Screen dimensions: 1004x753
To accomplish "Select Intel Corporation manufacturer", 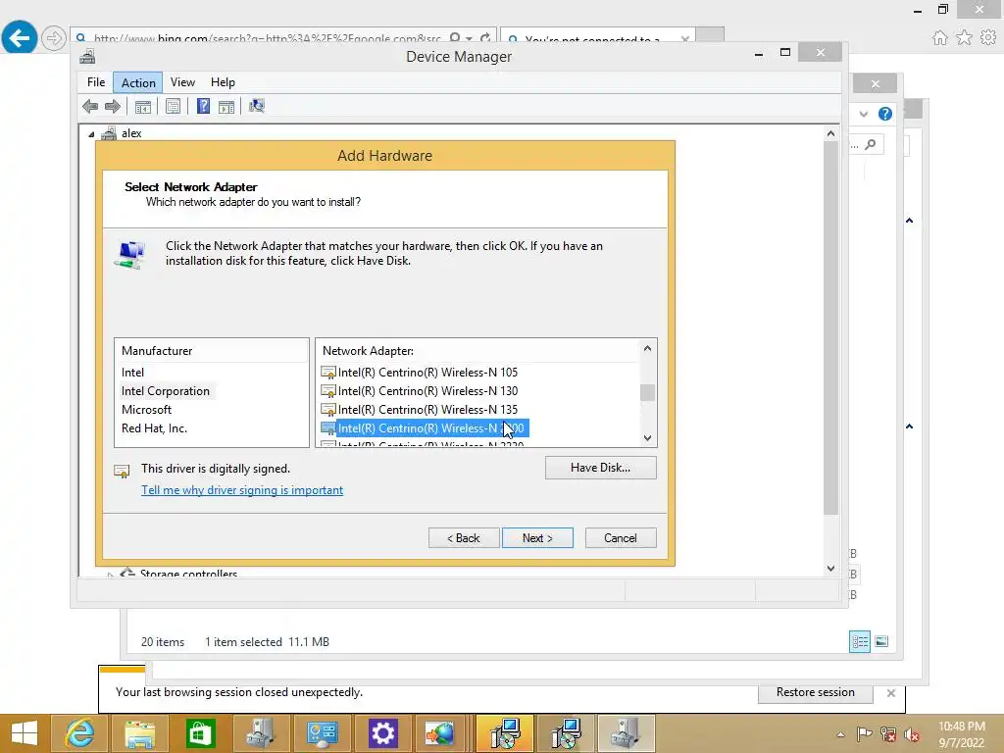I will point(166,390).
